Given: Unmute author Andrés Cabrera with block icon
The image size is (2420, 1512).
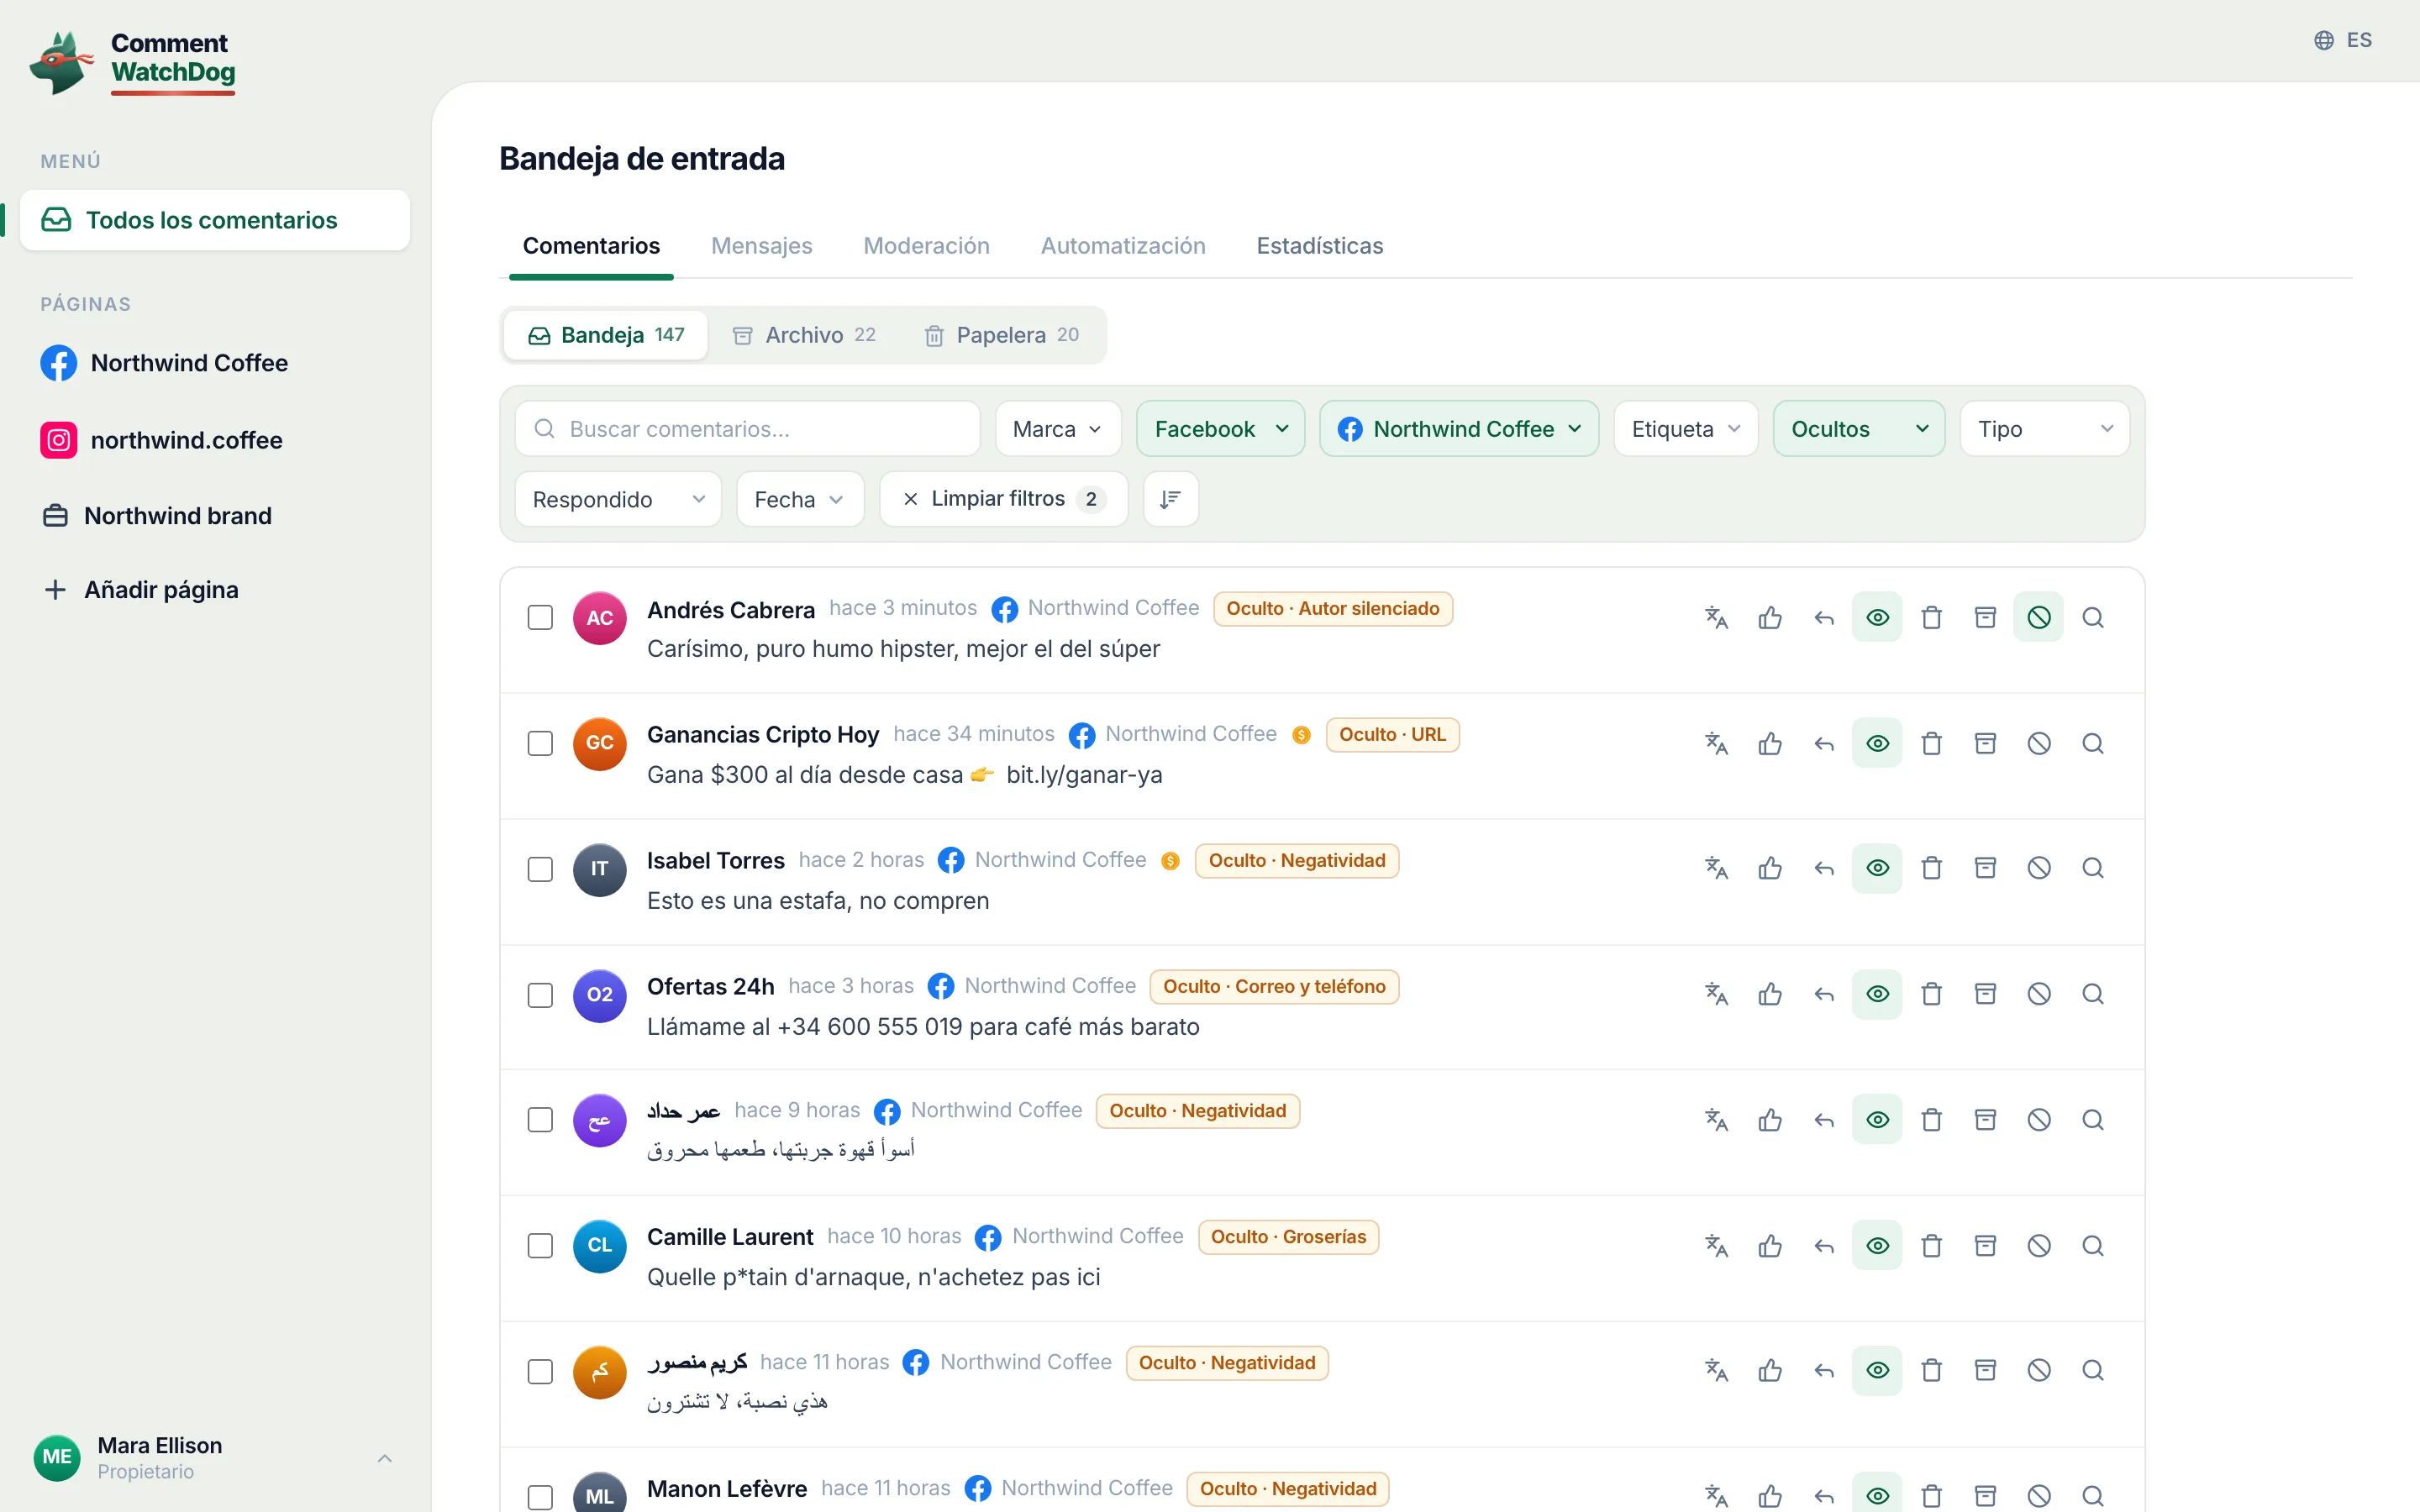Looking at the screenshot, I should click(x=2039, y=618).
